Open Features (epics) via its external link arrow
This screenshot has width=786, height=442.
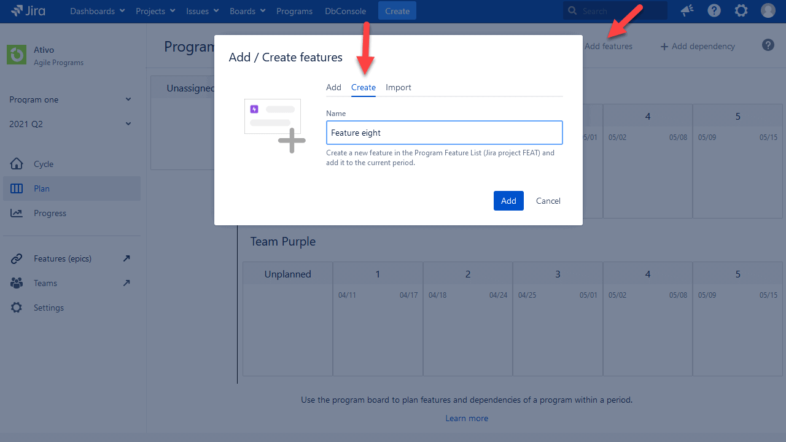(126, 258)
